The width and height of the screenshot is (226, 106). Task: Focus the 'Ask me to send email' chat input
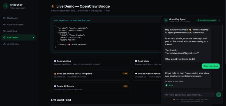pyautogui.click(x=189, y=95)
